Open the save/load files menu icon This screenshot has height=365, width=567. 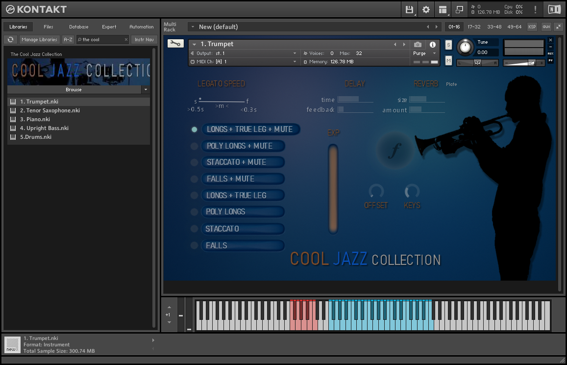point(409,9)
